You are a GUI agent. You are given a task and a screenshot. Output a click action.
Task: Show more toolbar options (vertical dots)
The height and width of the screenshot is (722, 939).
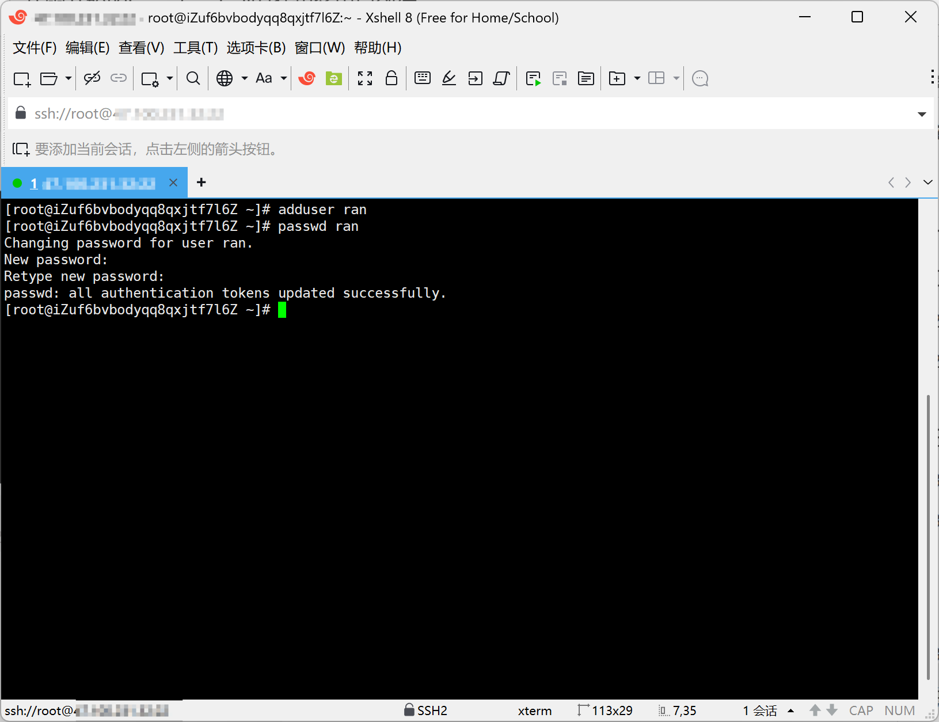[933, 77]
